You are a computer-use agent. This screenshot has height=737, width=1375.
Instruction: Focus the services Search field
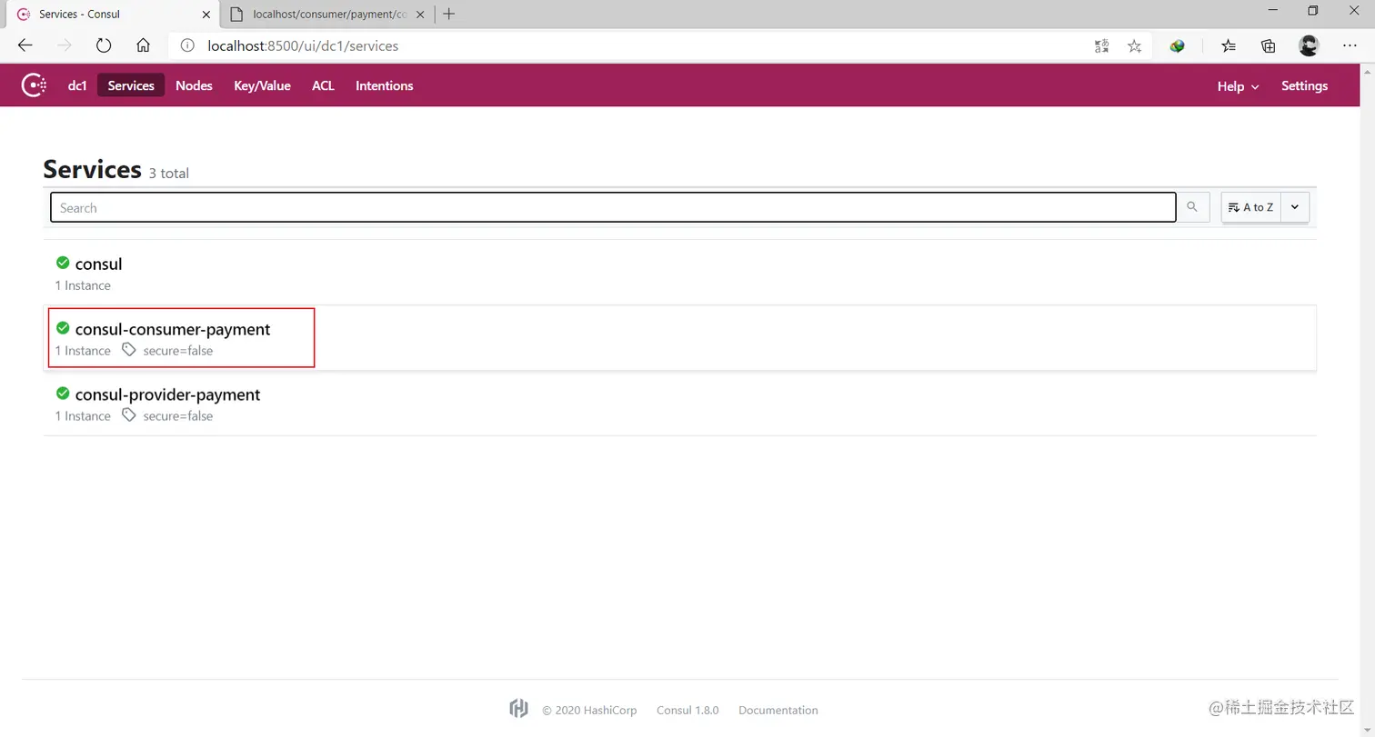[613, 207]
